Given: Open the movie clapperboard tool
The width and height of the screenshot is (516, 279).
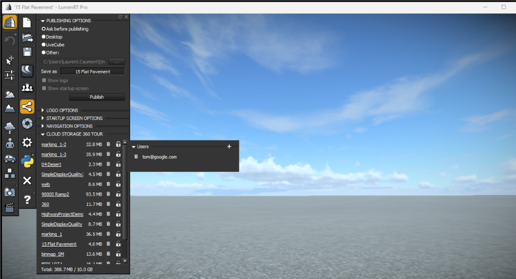Looking at the screenshot, I should 10,207.
